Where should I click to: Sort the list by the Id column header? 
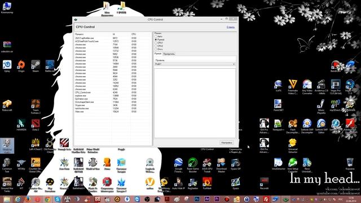click(x=121, y=34)
